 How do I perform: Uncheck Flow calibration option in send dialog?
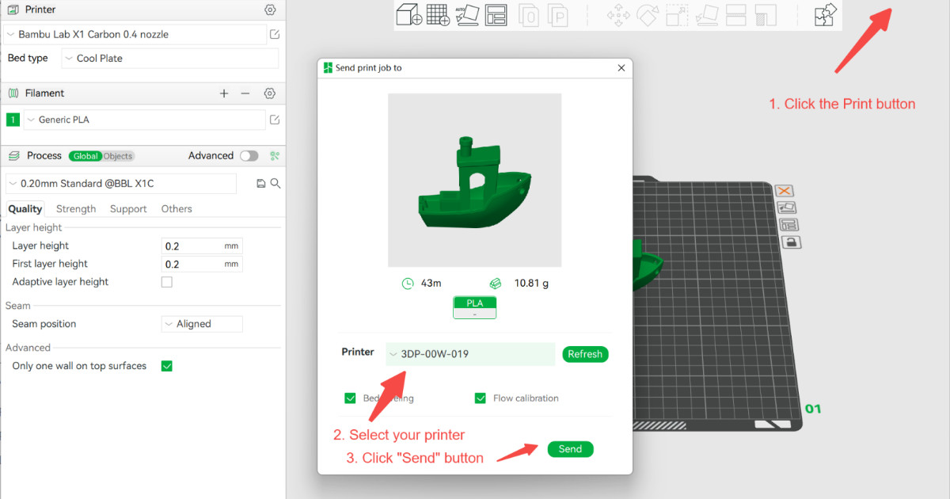coord(480,398)
